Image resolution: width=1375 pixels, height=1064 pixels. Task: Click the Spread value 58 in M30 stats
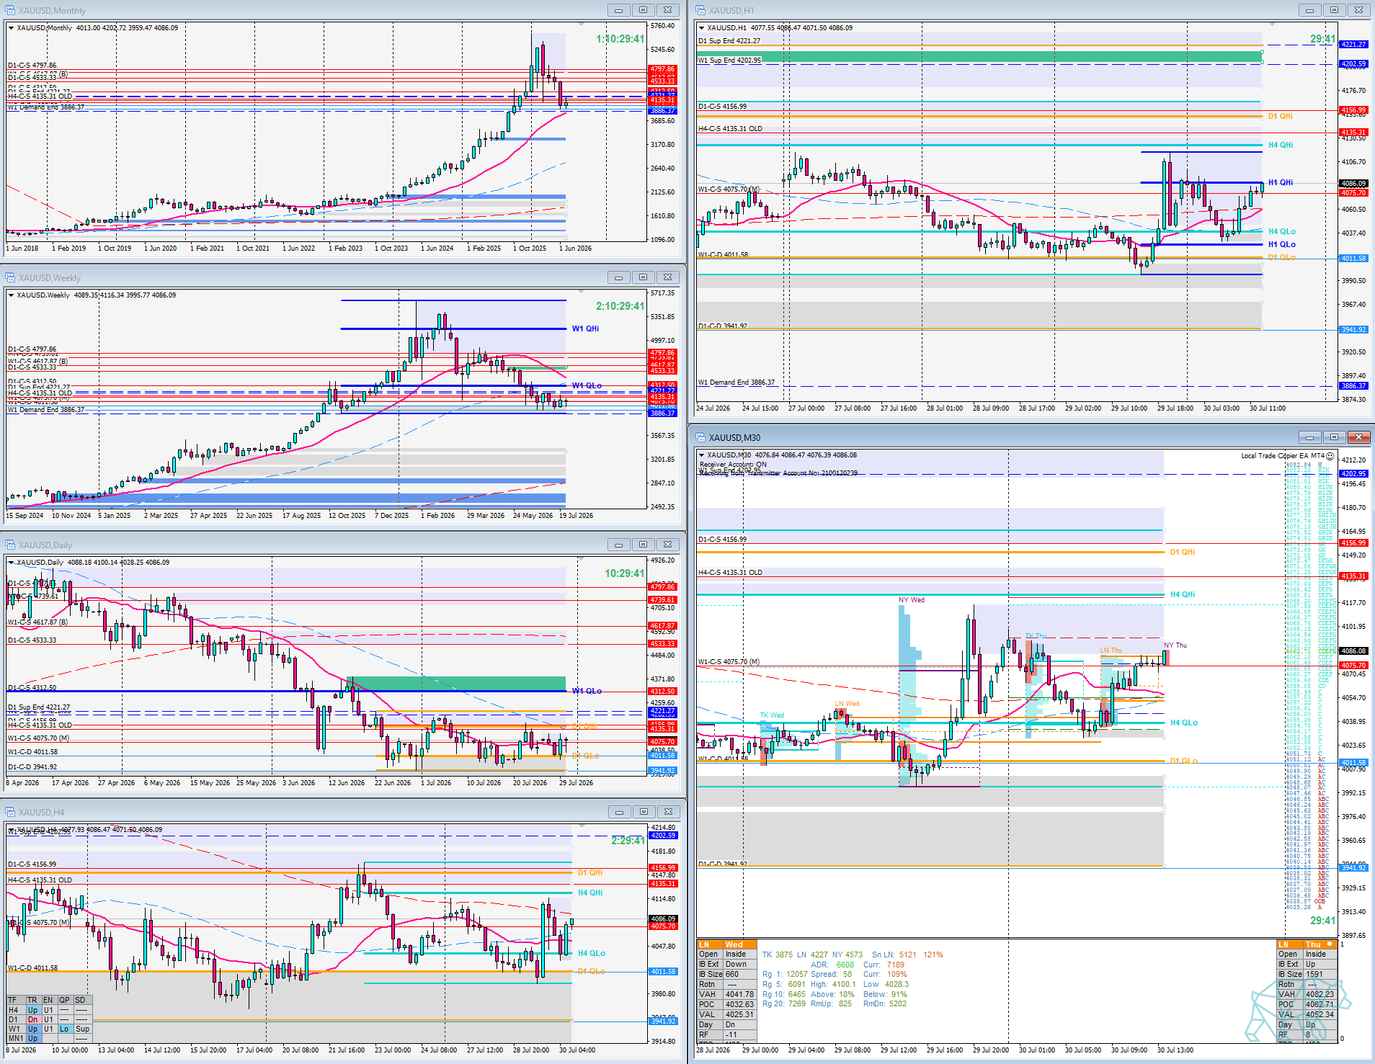(847, 975)
